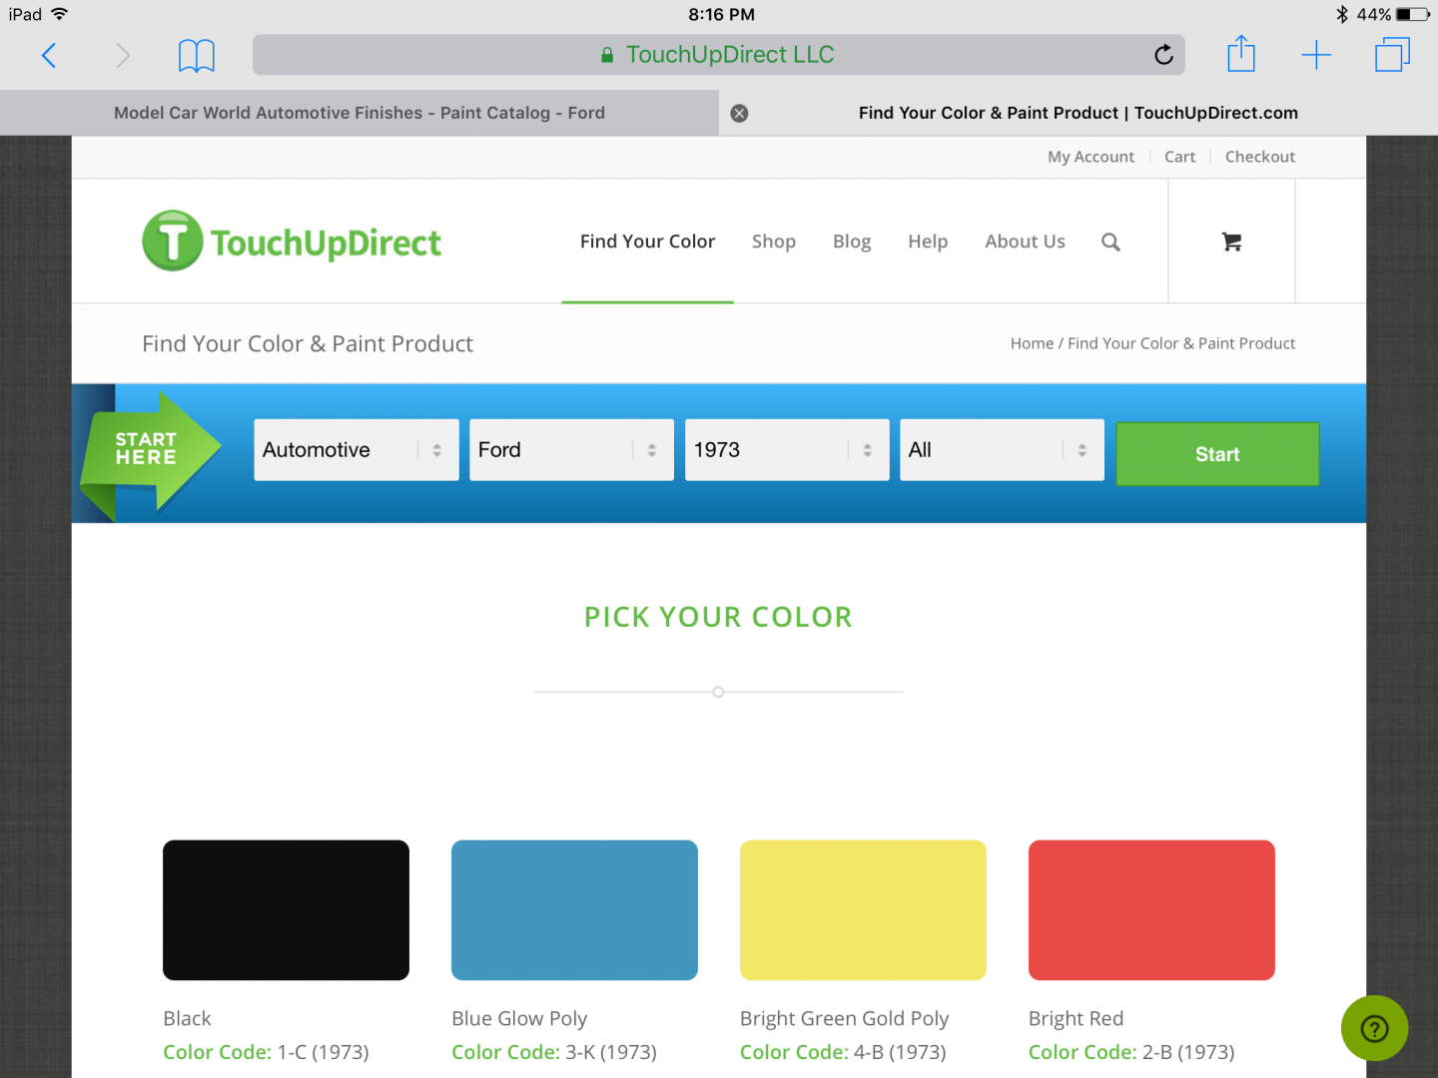Image resolution: width=1438 pixels, height=1078 pixels.
Task: Open a new tab with the plus icon
Action: click(x=1316, y=55)
